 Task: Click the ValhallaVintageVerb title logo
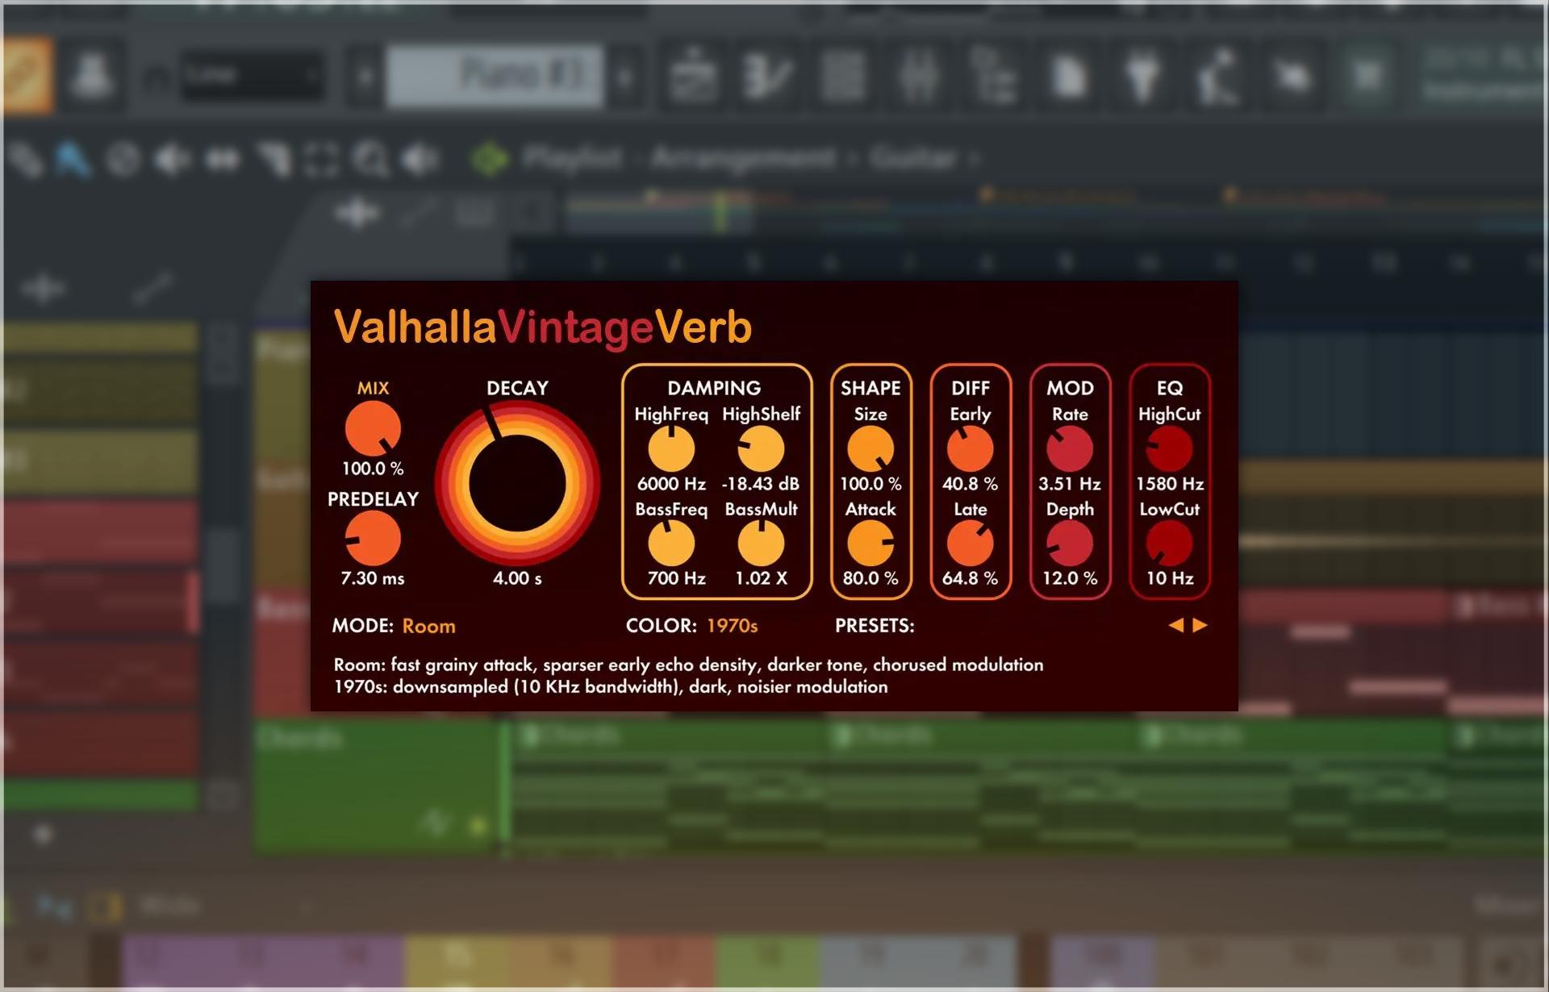(543, 327)
